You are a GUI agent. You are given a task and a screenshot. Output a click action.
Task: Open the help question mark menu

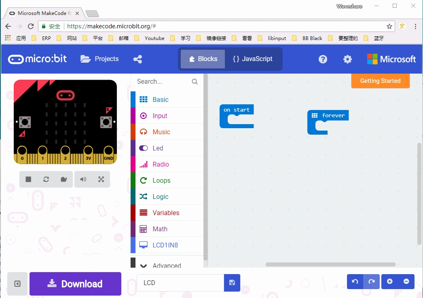323,59
